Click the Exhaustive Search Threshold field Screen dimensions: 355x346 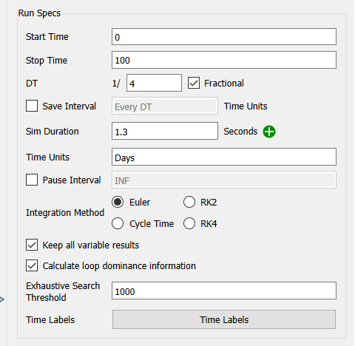[224, 291]
